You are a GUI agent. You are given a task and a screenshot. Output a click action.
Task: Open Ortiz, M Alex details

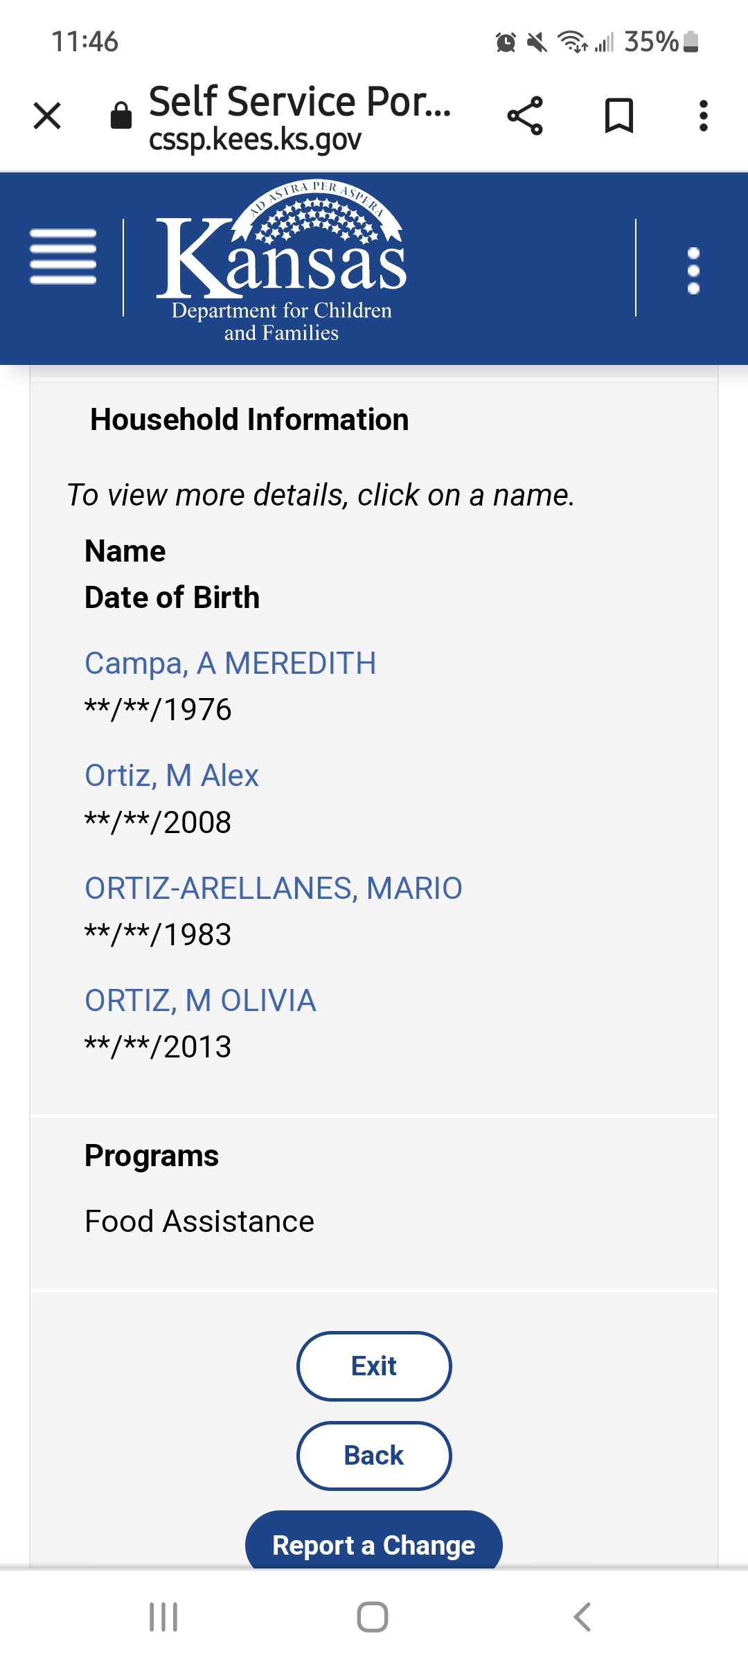tap(172, 776)
